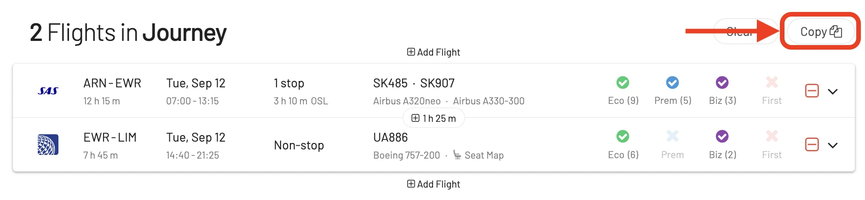Remove the EWR-LIM flight with minus icon
Image resolution: width=865 pixels, height=200 pixels.
pyautogui.click(x=812, y=145)
